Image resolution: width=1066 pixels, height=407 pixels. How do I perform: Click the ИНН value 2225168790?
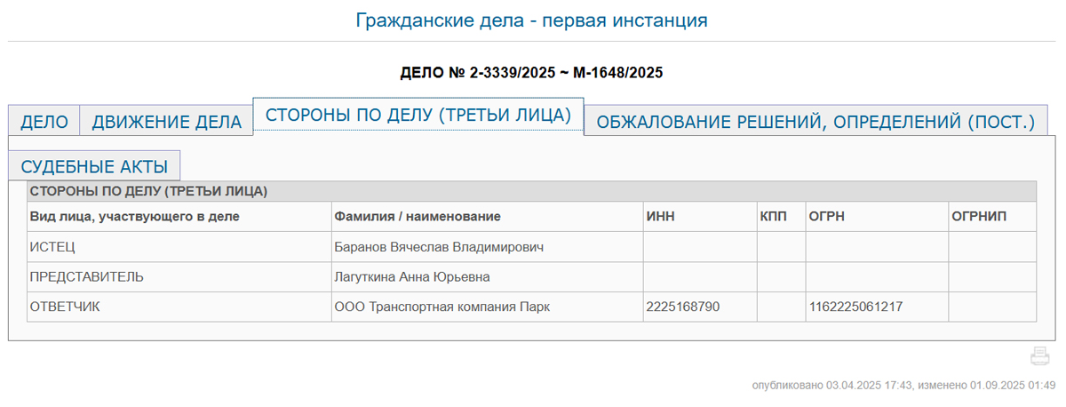click(683, 307)
